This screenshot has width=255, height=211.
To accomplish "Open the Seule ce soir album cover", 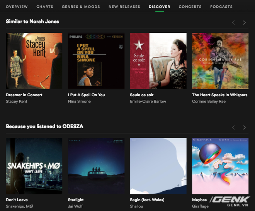I will (x=158, y=61).
